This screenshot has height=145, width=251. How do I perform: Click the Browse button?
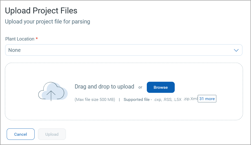tap(161, 87)
